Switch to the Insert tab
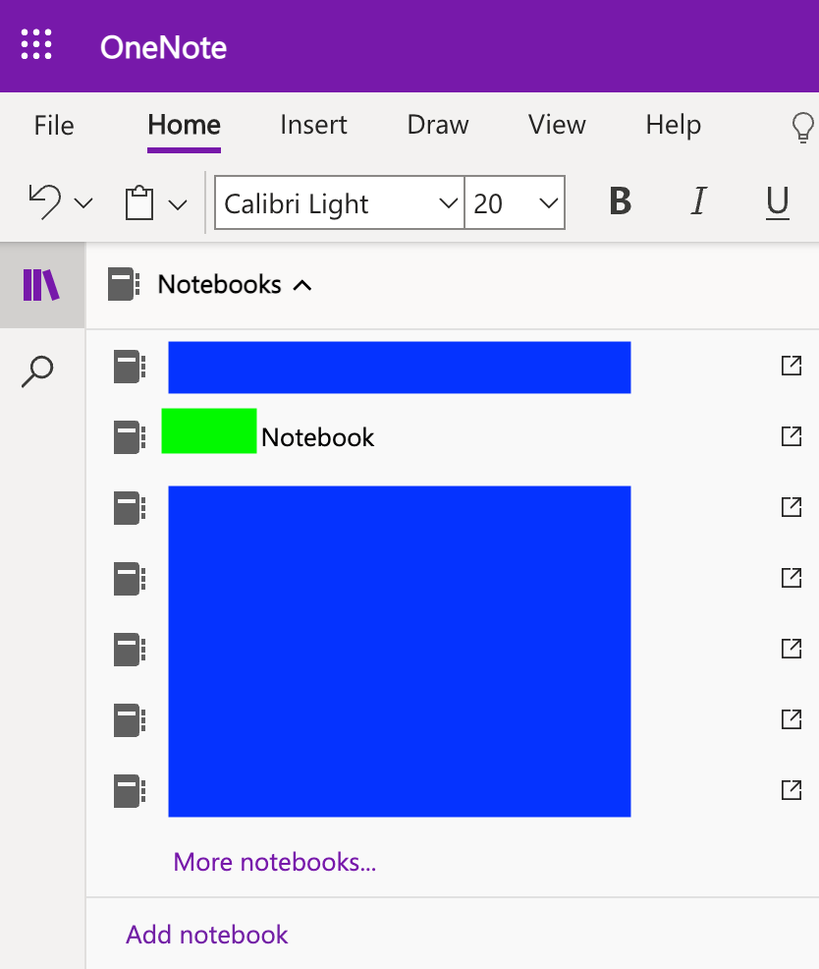Image resolution: width=819 pixels, height=969 pixels. click(x=314, y=125)
